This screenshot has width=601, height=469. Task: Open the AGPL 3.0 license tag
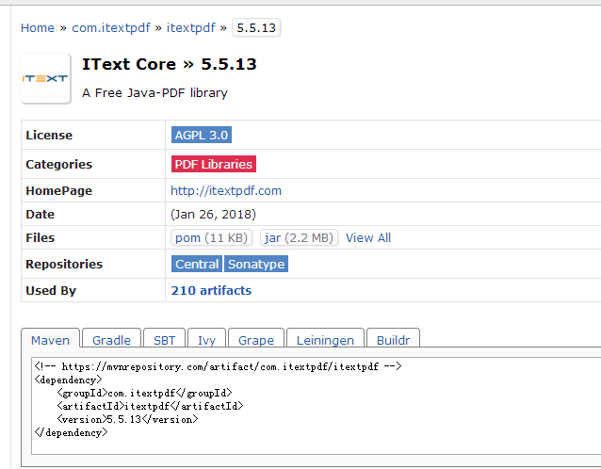(202, 135)
